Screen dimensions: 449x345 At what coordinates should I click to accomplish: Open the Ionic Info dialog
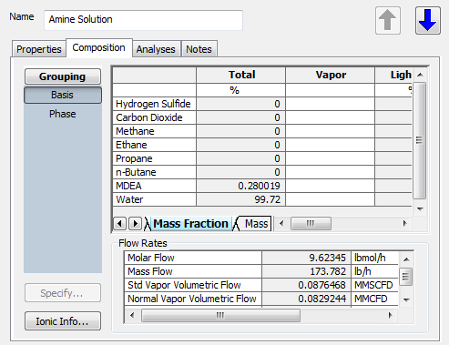(63, 321)
